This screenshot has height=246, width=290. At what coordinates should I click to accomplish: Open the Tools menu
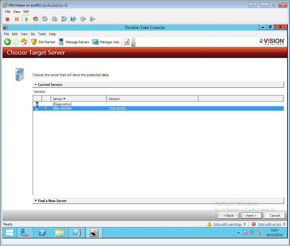(42, 34)
